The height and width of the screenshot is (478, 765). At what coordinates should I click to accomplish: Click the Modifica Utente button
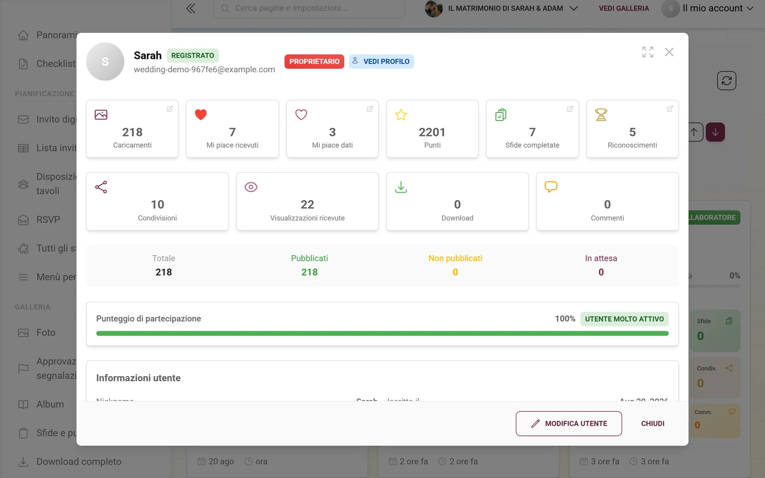coord(569,424)
